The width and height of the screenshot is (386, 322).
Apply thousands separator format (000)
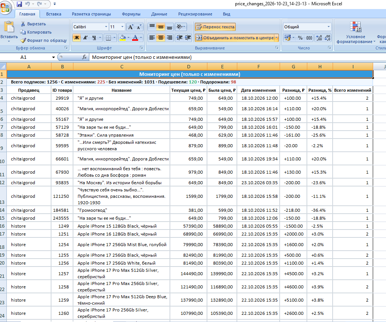pyautogui.click(x=309, y=38)
